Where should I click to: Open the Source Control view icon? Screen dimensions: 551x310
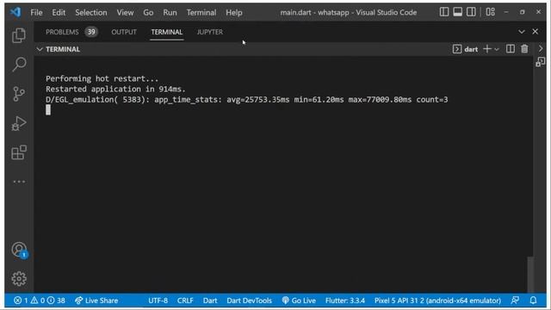click(19, 94)
